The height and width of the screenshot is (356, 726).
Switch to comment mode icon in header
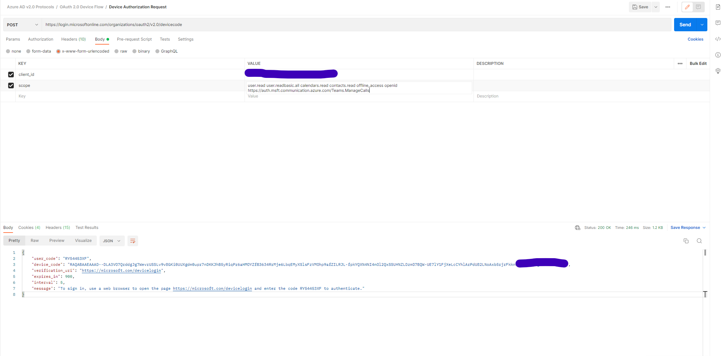click(x=698, y=7)
